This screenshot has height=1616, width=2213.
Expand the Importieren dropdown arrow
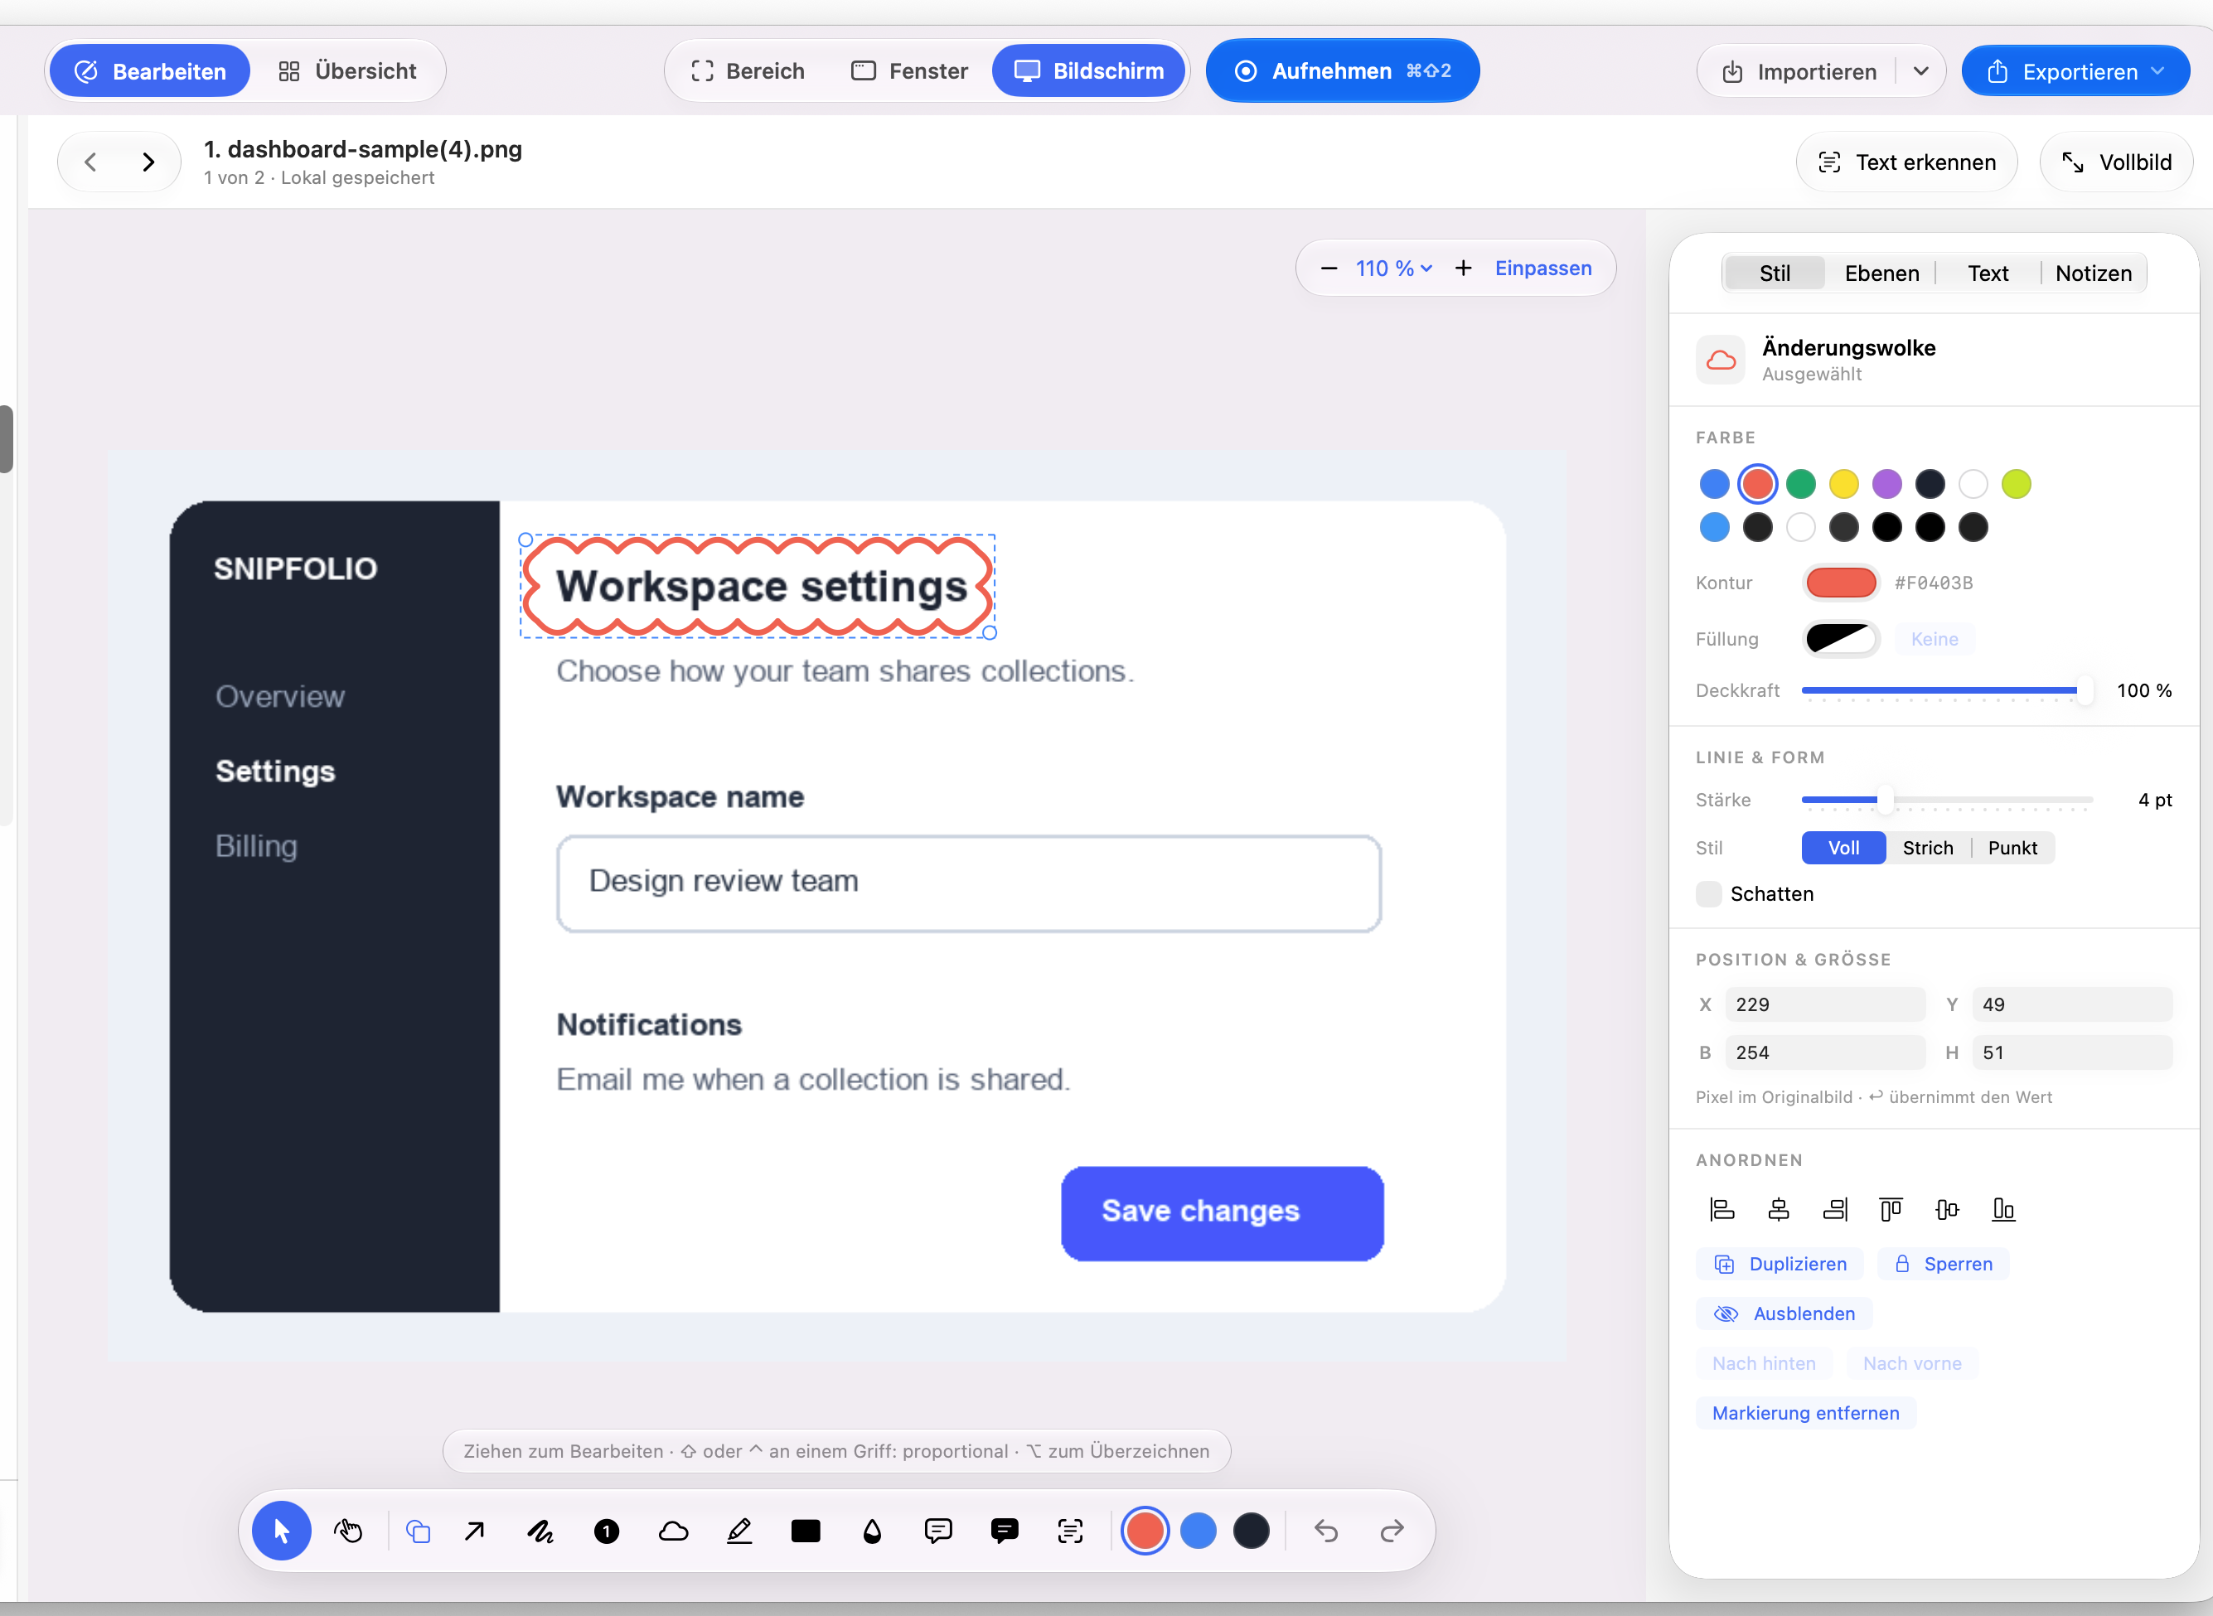point(1920,71)
